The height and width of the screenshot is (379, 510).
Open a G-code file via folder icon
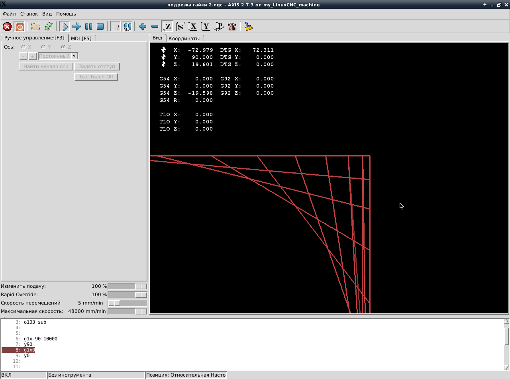[x=36, y=27]
